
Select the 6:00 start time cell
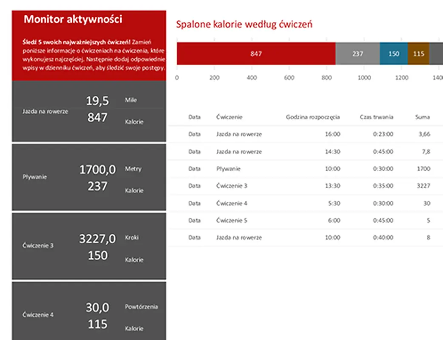click(x=334, y=220)
